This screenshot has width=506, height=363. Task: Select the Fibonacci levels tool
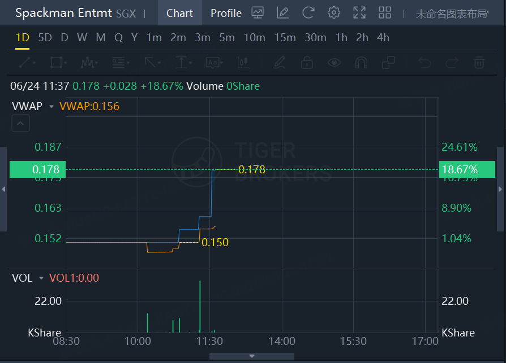tap(118, 63)
